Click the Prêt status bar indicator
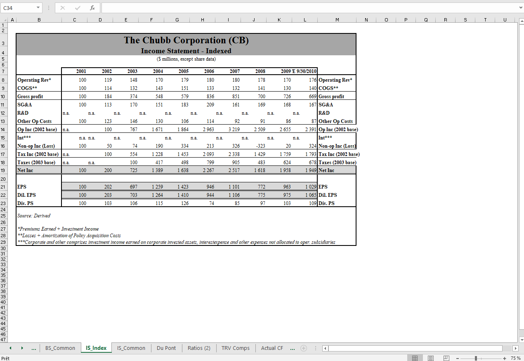Viewport: 524px width, 361px height. (x=5, y=358)
